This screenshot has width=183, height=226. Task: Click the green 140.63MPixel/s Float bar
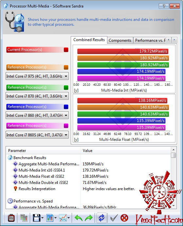(x=123, y=114)
